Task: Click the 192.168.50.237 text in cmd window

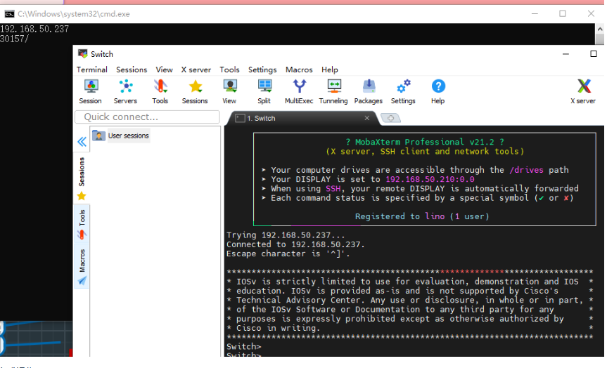Action: pos(34,29)
